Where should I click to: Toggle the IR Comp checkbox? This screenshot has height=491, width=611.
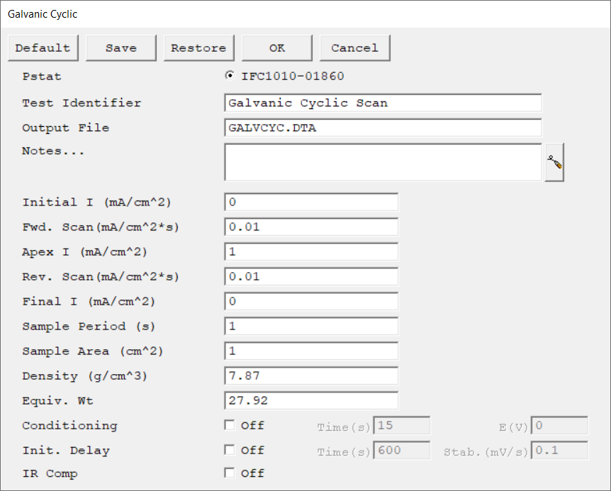click(x=230, y=473)
